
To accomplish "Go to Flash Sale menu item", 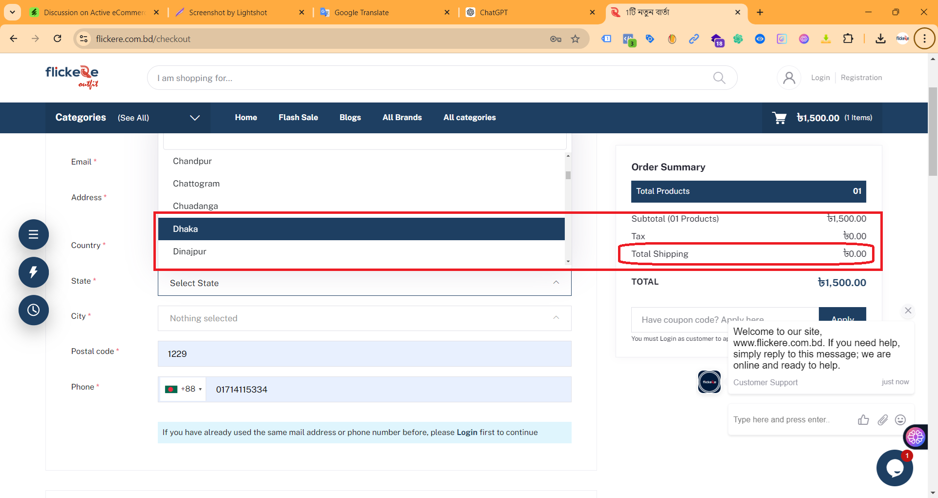I will pyautogui.click(x=298, y=118).
